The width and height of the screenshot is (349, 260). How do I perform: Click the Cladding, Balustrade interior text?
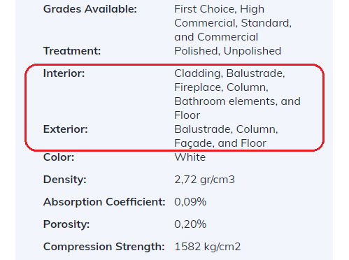tap(229, 73)
